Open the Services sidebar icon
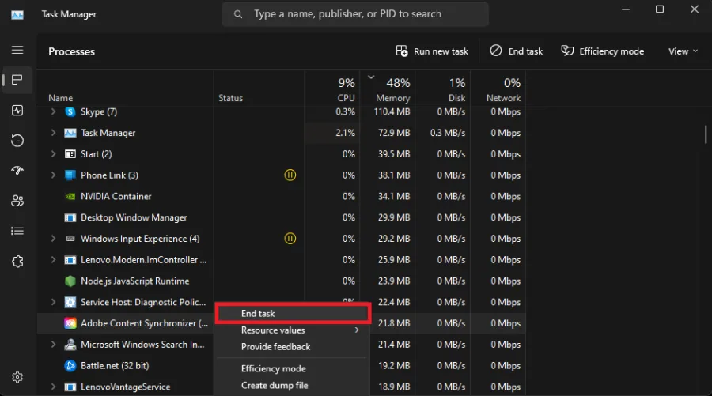The width and height of the screenshot is (712, 396). click(x=17, y=262)
